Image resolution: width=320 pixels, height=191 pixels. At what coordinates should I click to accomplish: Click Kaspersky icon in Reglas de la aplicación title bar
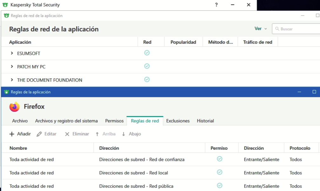[7, 92]
